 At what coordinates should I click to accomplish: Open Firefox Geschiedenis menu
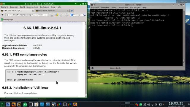pos(32,7)
